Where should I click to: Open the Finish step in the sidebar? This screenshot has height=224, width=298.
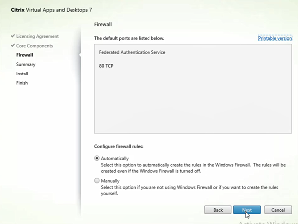22,83
